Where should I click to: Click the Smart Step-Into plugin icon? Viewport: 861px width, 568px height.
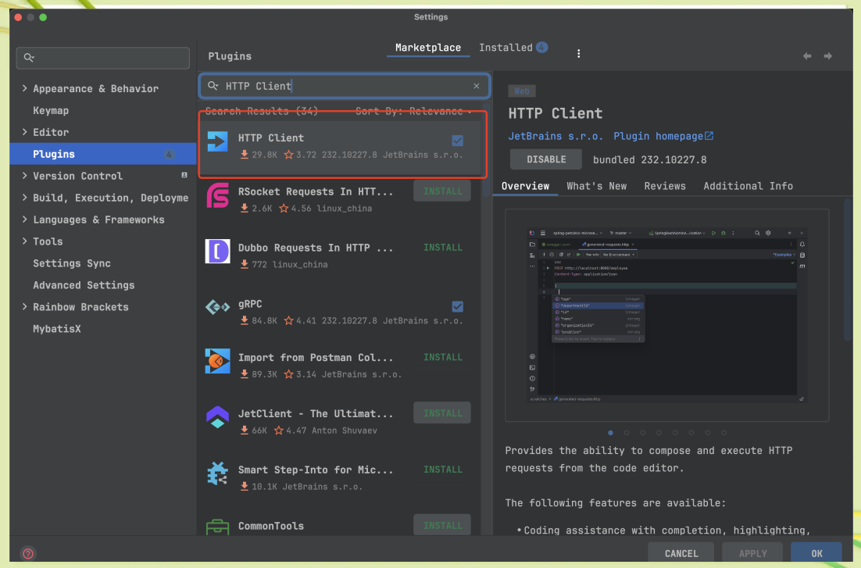click(217, 473)
